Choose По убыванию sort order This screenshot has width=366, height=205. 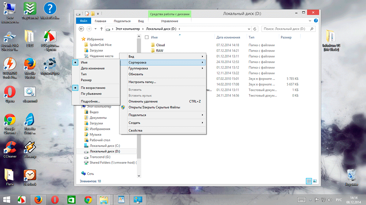(x=96, y=93)
